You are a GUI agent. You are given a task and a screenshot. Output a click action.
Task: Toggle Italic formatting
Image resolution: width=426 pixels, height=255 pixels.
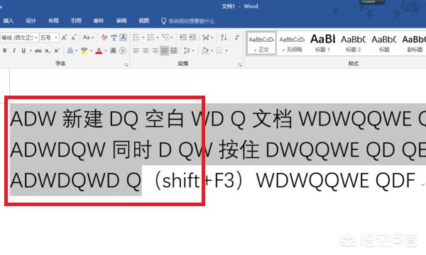tap(14, 50)
